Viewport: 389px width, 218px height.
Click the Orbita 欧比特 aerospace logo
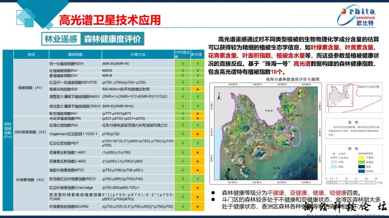point(356,15)
